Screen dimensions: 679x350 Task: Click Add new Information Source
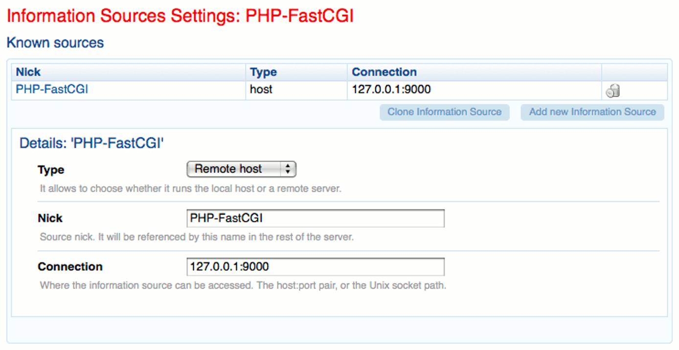click(x=592, y=112)
